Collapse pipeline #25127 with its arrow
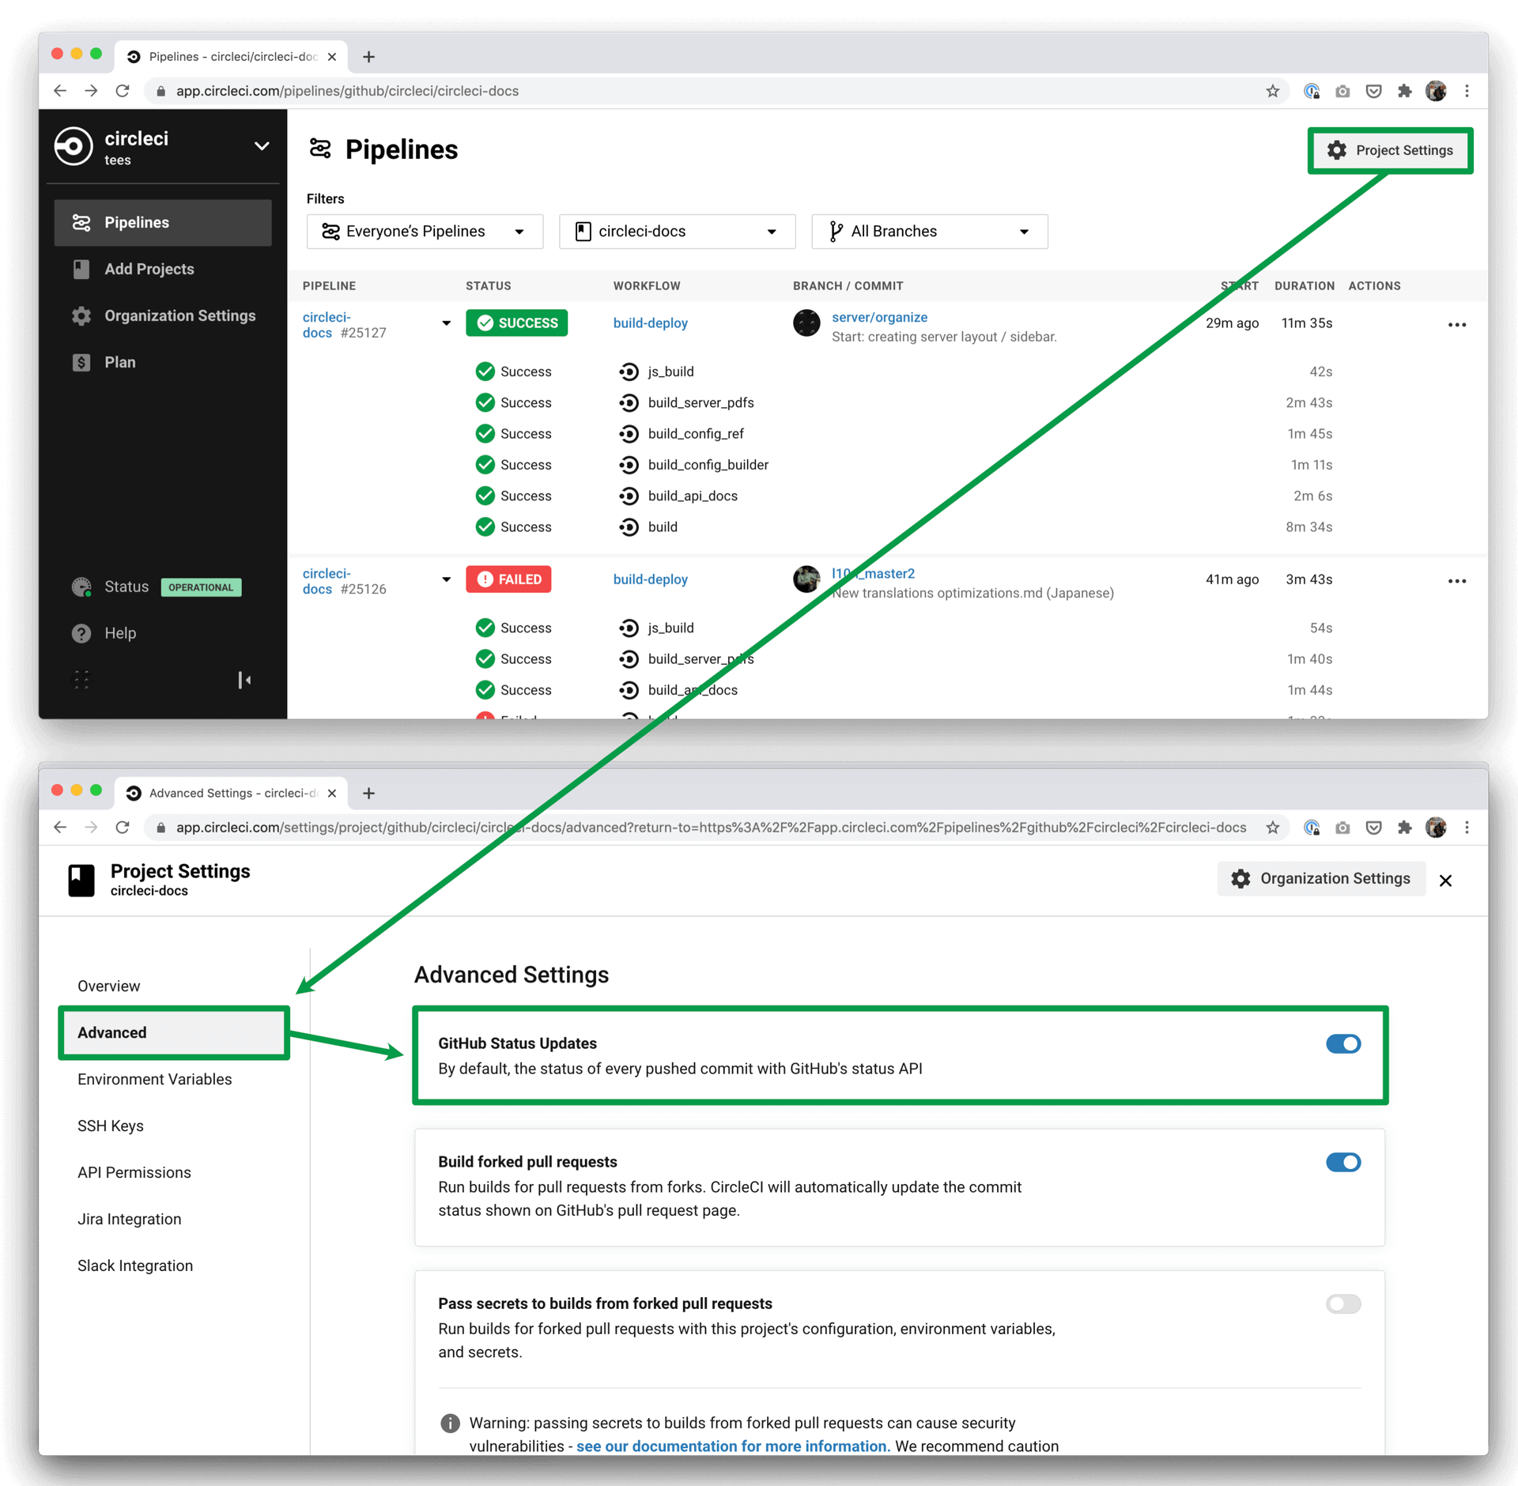The image size is (1518, 1486). 447,323
